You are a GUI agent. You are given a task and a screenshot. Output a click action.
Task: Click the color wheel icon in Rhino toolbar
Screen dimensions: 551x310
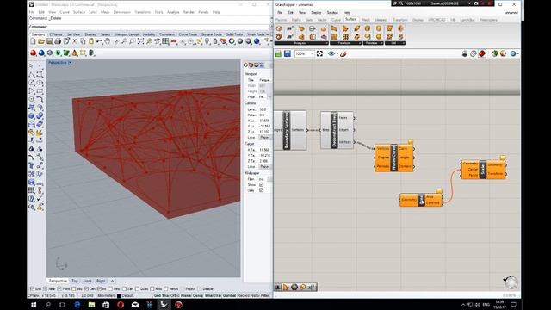coord(232,41)
